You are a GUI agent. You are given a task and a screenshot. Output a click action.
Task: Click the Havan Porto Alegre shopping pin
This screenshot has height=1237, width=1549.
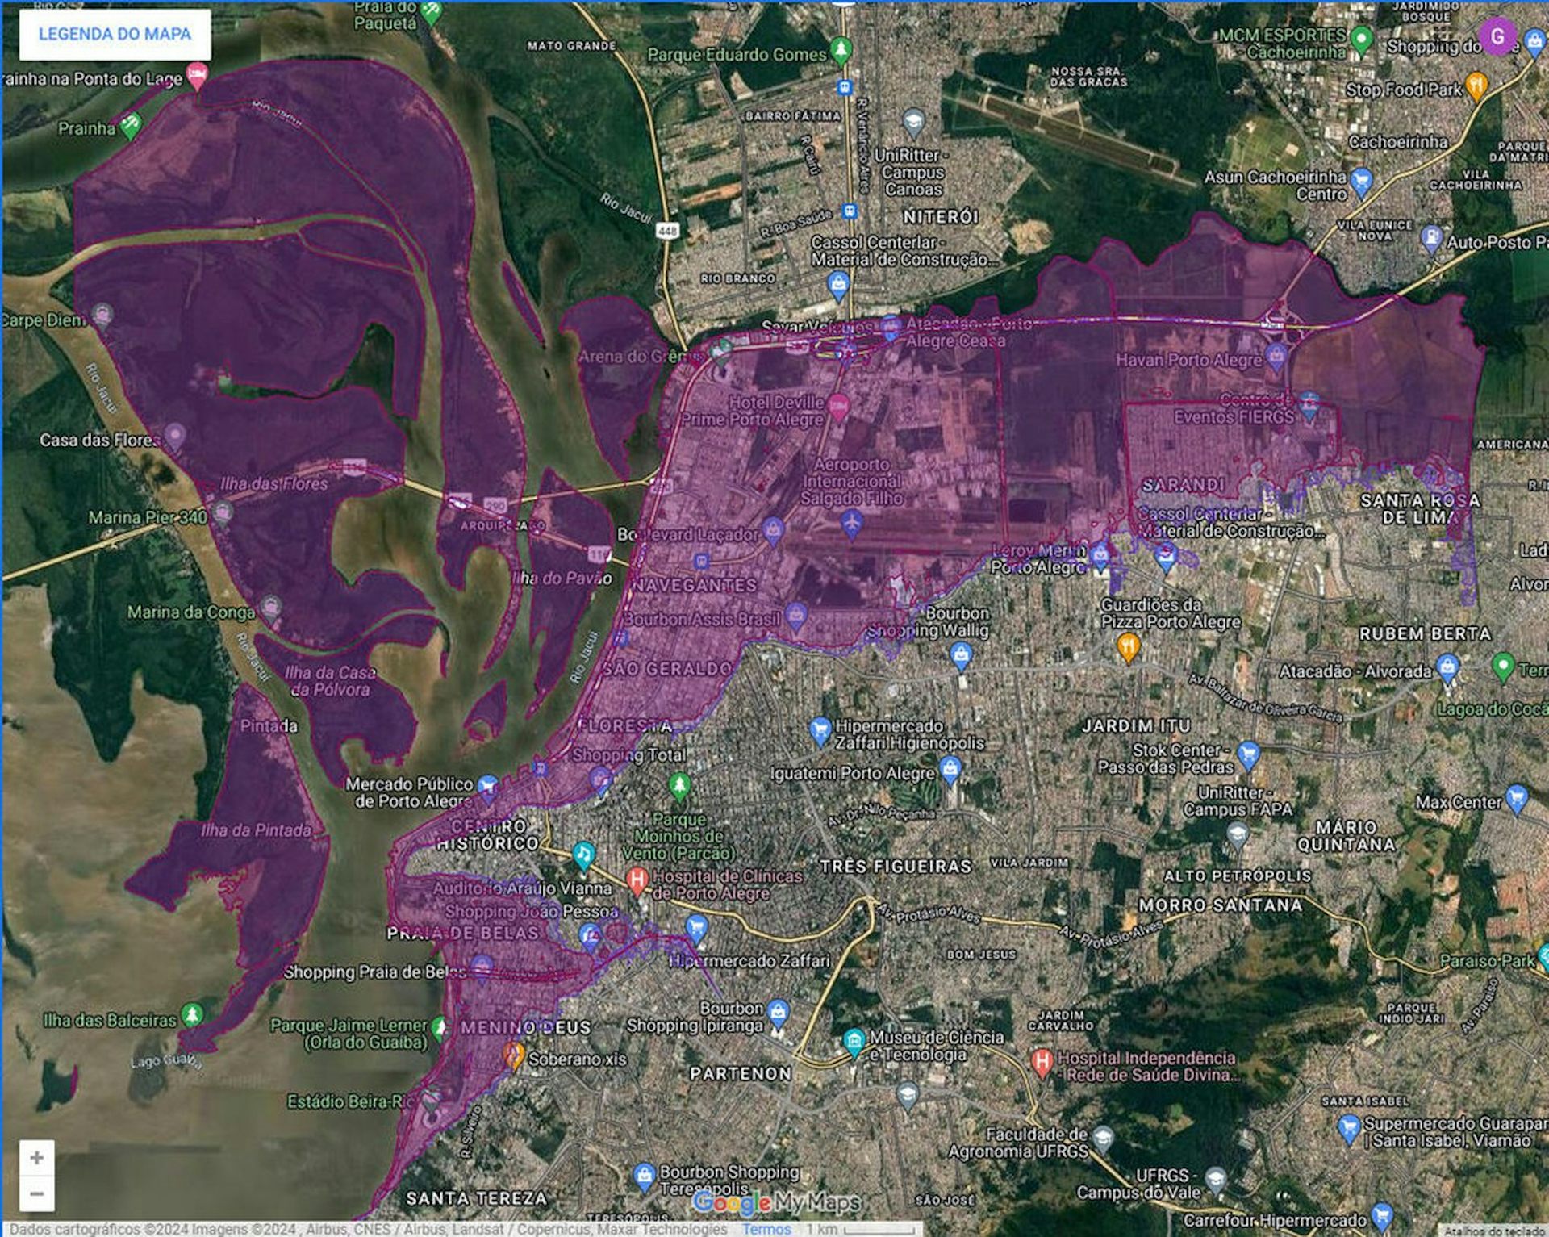pos(1276,357)
